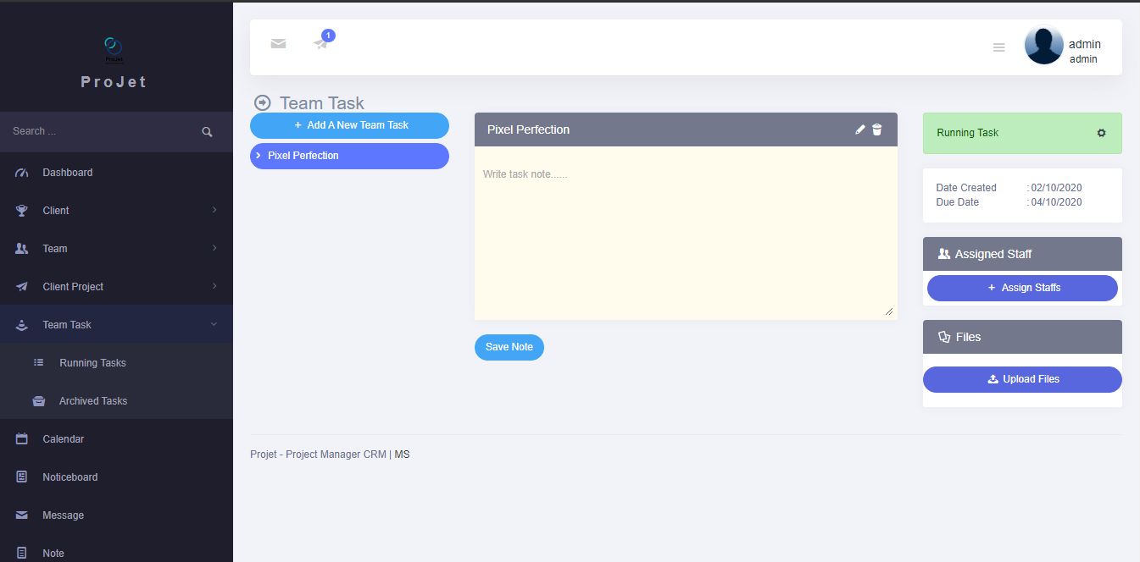The width and height of the screenshot is (1140, 562).
Task: Click the Pixel Perfection panel title
Action: coord(528,129)
